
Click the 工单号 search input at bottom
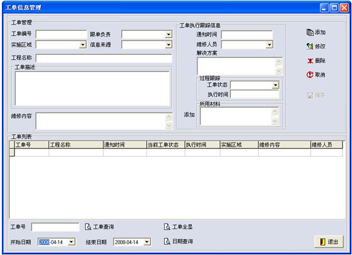(56, 227)
